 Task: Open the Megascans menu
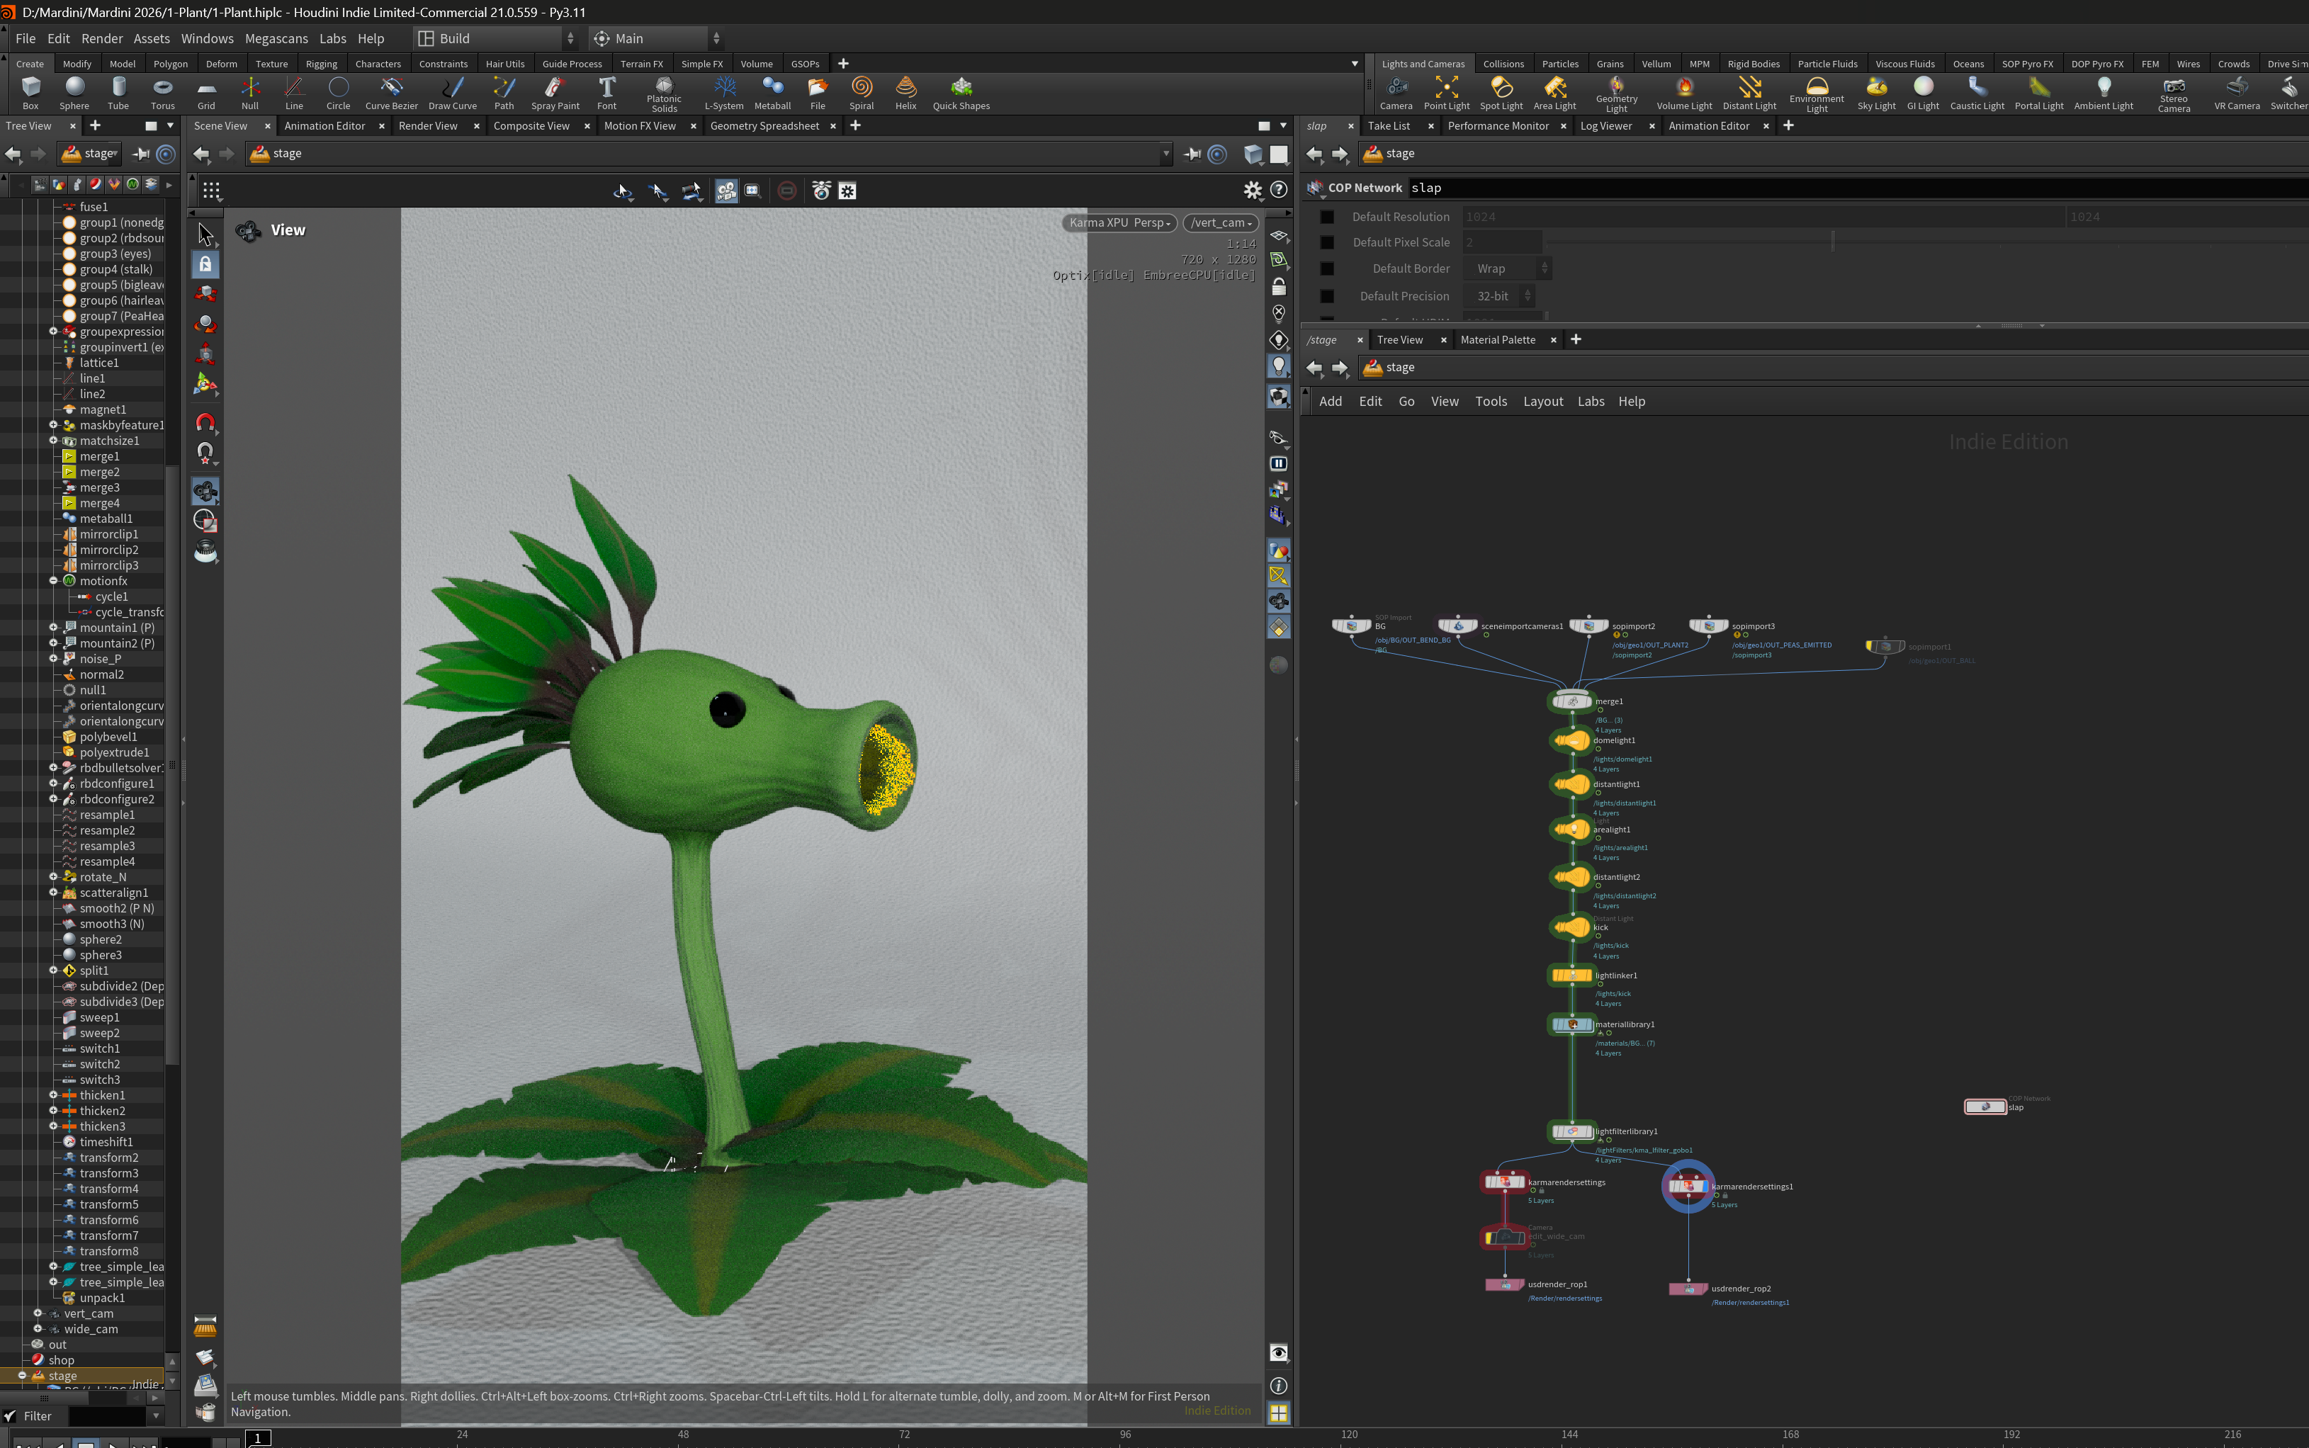(x=276, y=38)
